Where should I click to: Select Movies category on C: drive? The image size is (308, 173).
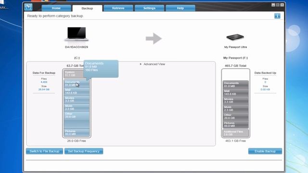tap(77, 99)
